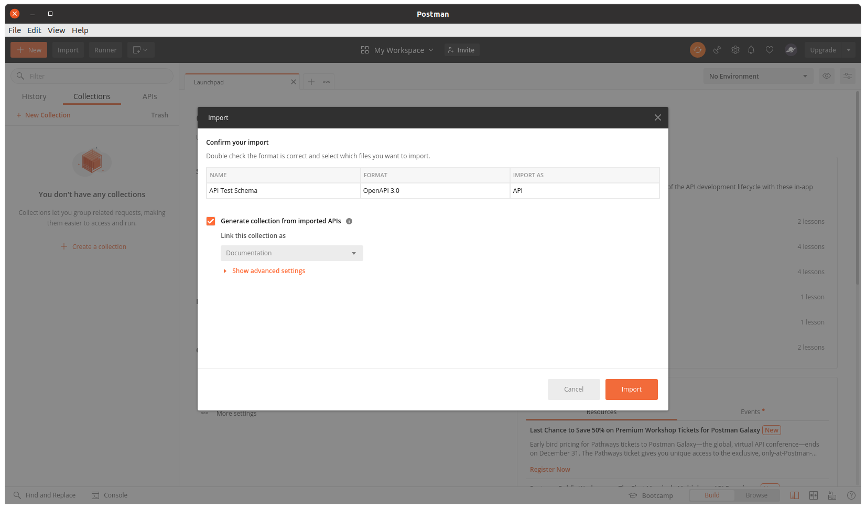Screen dimensions: 866x509
Task: Open the user avatar icon
Action: [x=791, y=50]
